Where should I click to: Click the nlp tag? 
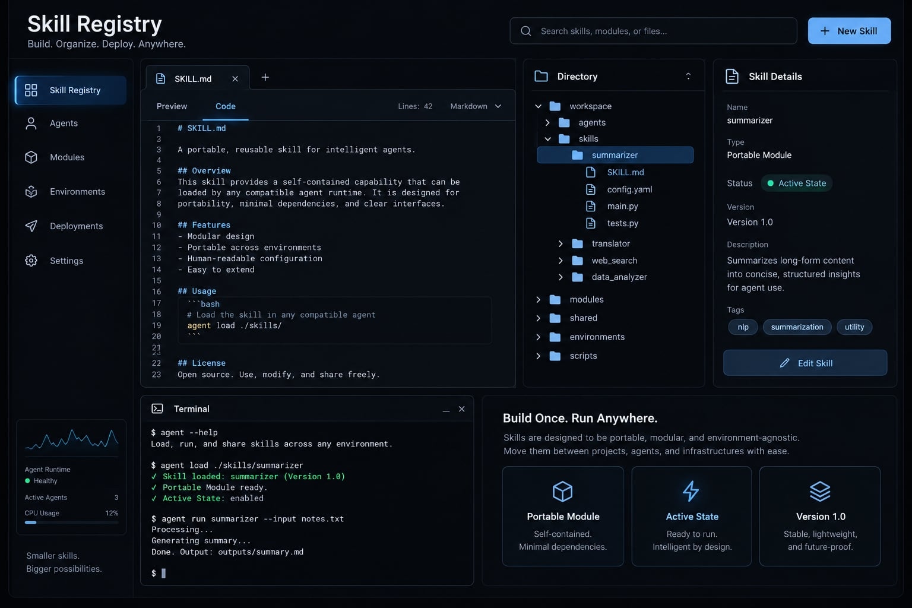(x=743, y=327)
